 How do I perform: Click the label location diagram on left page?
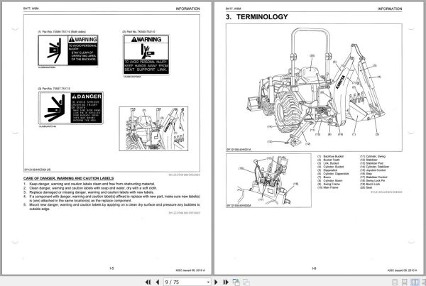point(153,128)
